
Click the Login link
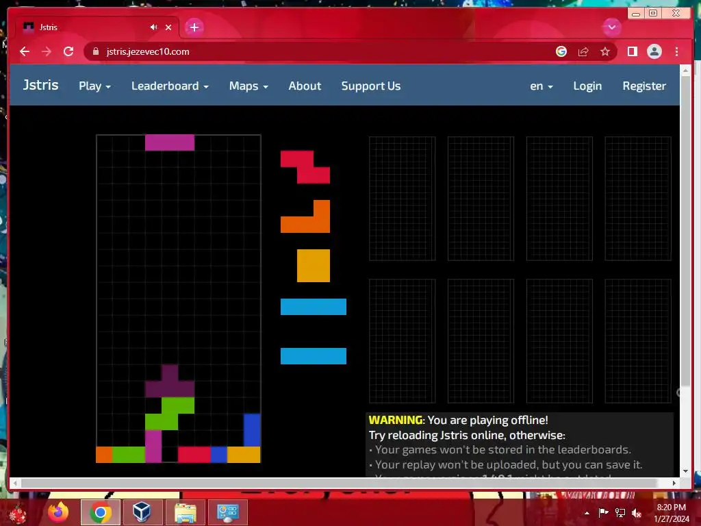pos(587,86)
